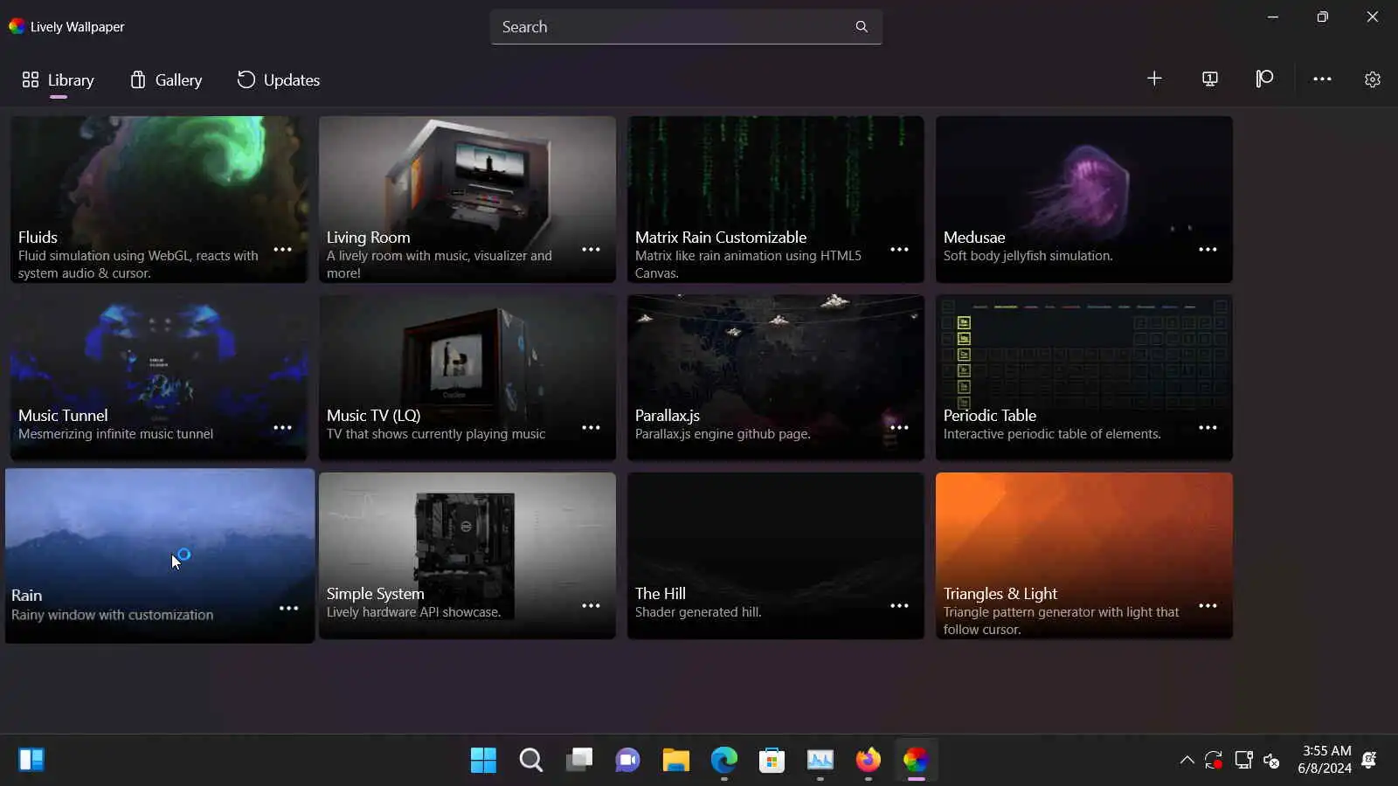Click the Lively Wallpaper app logo in title bar
The image size is (1398, 786).
point(17,26)
